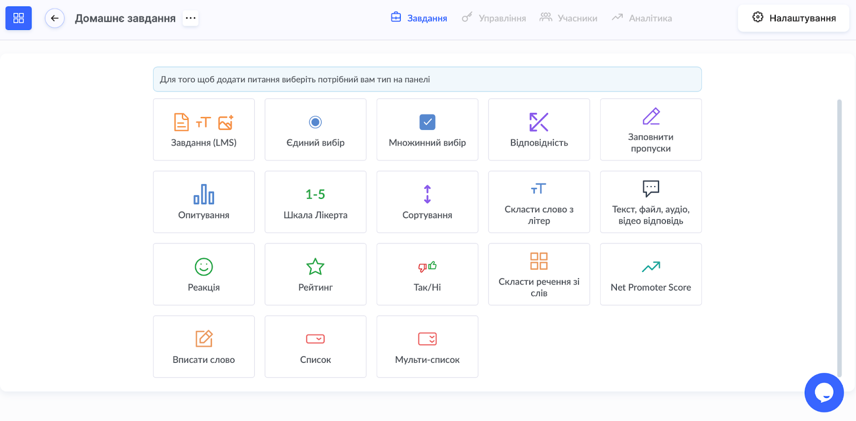856x421 pixels.
Task: Pick the Сортування question type
Action: tap(427, 202)
